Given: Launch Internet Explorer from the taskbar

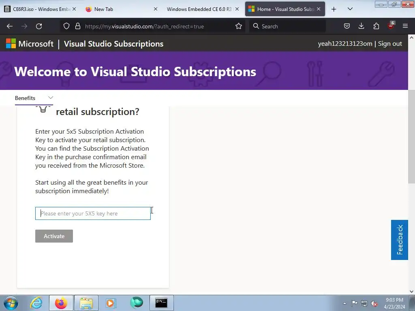Looking at the screenshot, I should coord(36,303).
